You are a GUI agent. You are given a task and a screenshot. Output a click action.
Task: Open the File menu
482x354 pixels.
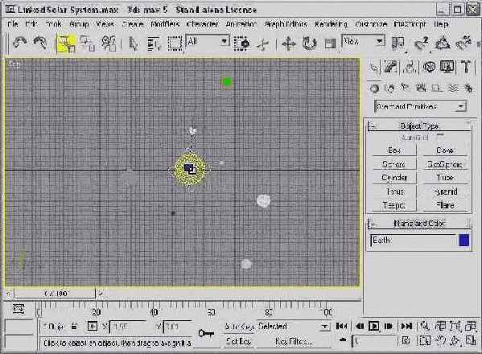(13, 24)
